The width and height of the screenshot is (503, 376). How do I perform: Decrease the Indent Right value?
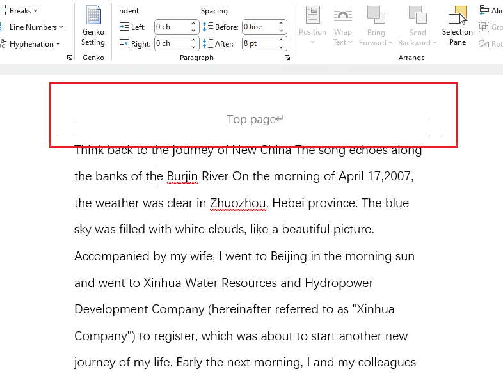pos(193,47)
